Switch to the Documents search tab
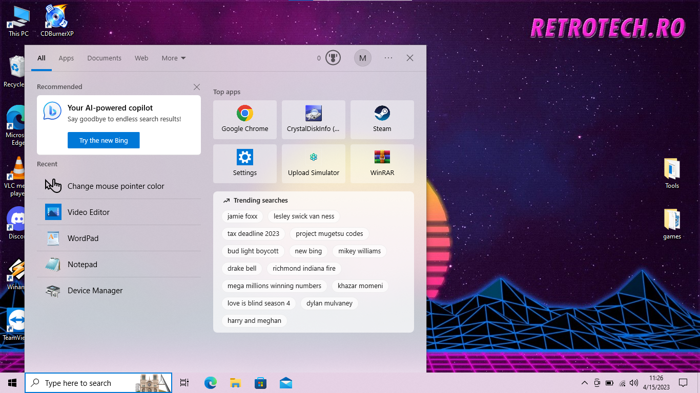 [104, 58]
